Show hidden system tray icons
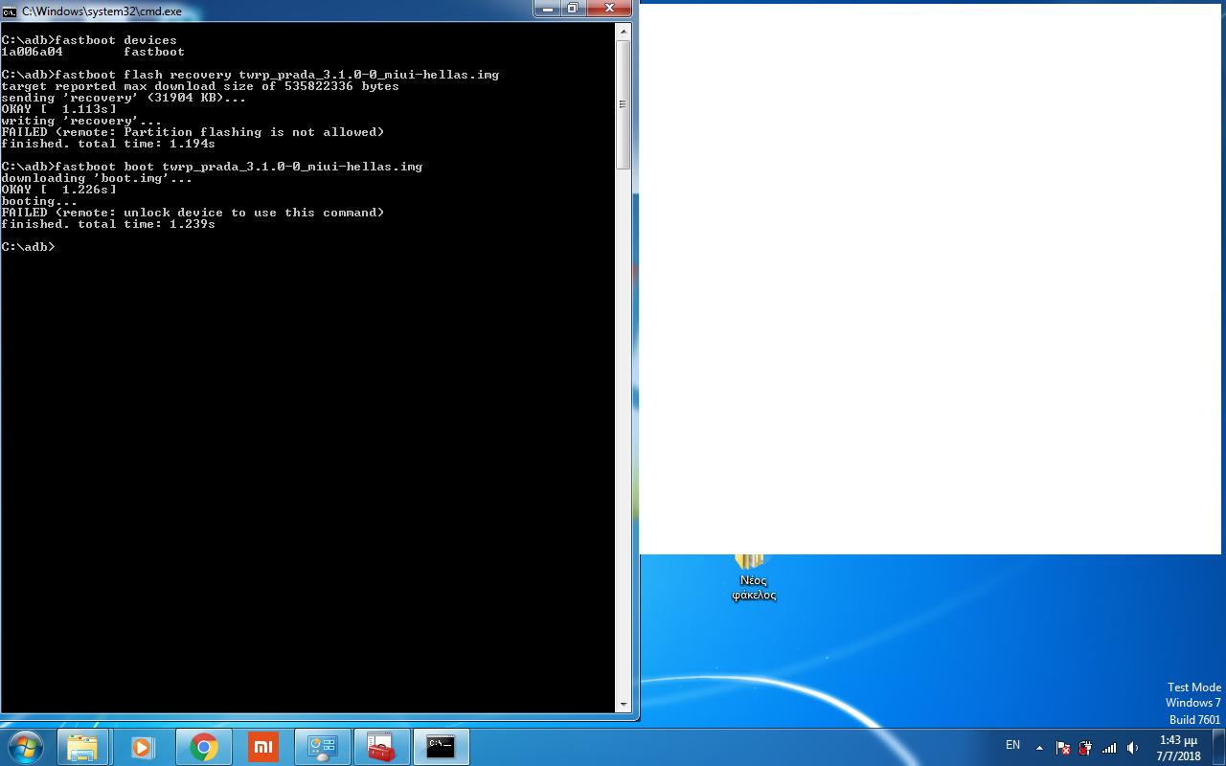Screen dimensions: 1226x766 point(1040,747)
